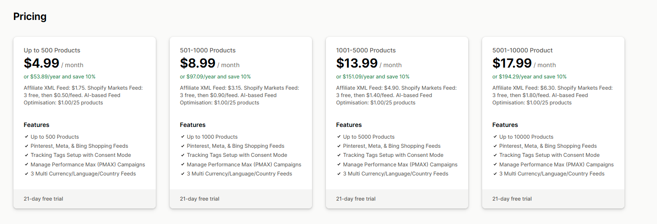This screenshot has width=657, height=224.
Task: Click "or $53.89/year and save 10%" text
Action: pyautogui.click(x=59, y=77)
